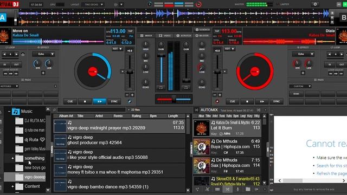Click the Music root folder icon
347x195 pixels.
16,112
